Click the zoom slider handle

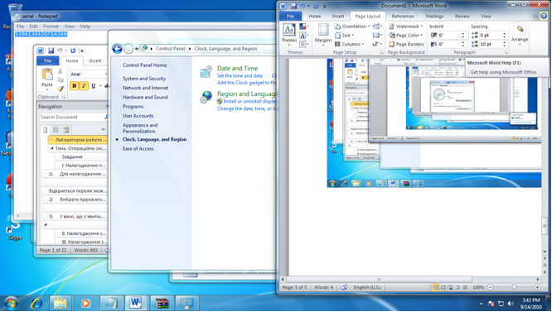(514, 287)
